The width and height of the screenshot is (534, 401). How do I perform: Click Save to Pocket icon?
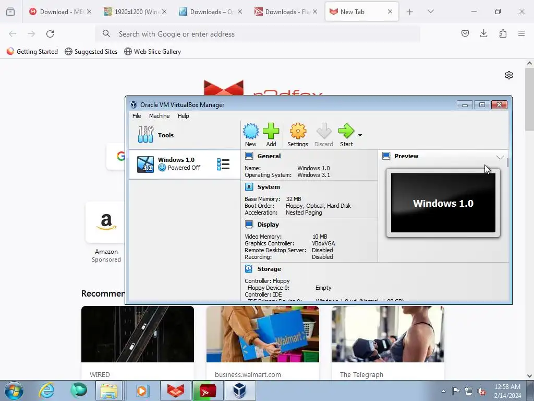[x=465, y=33]
